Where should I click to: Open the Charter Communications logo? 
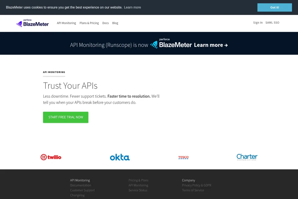coord(247,157)
